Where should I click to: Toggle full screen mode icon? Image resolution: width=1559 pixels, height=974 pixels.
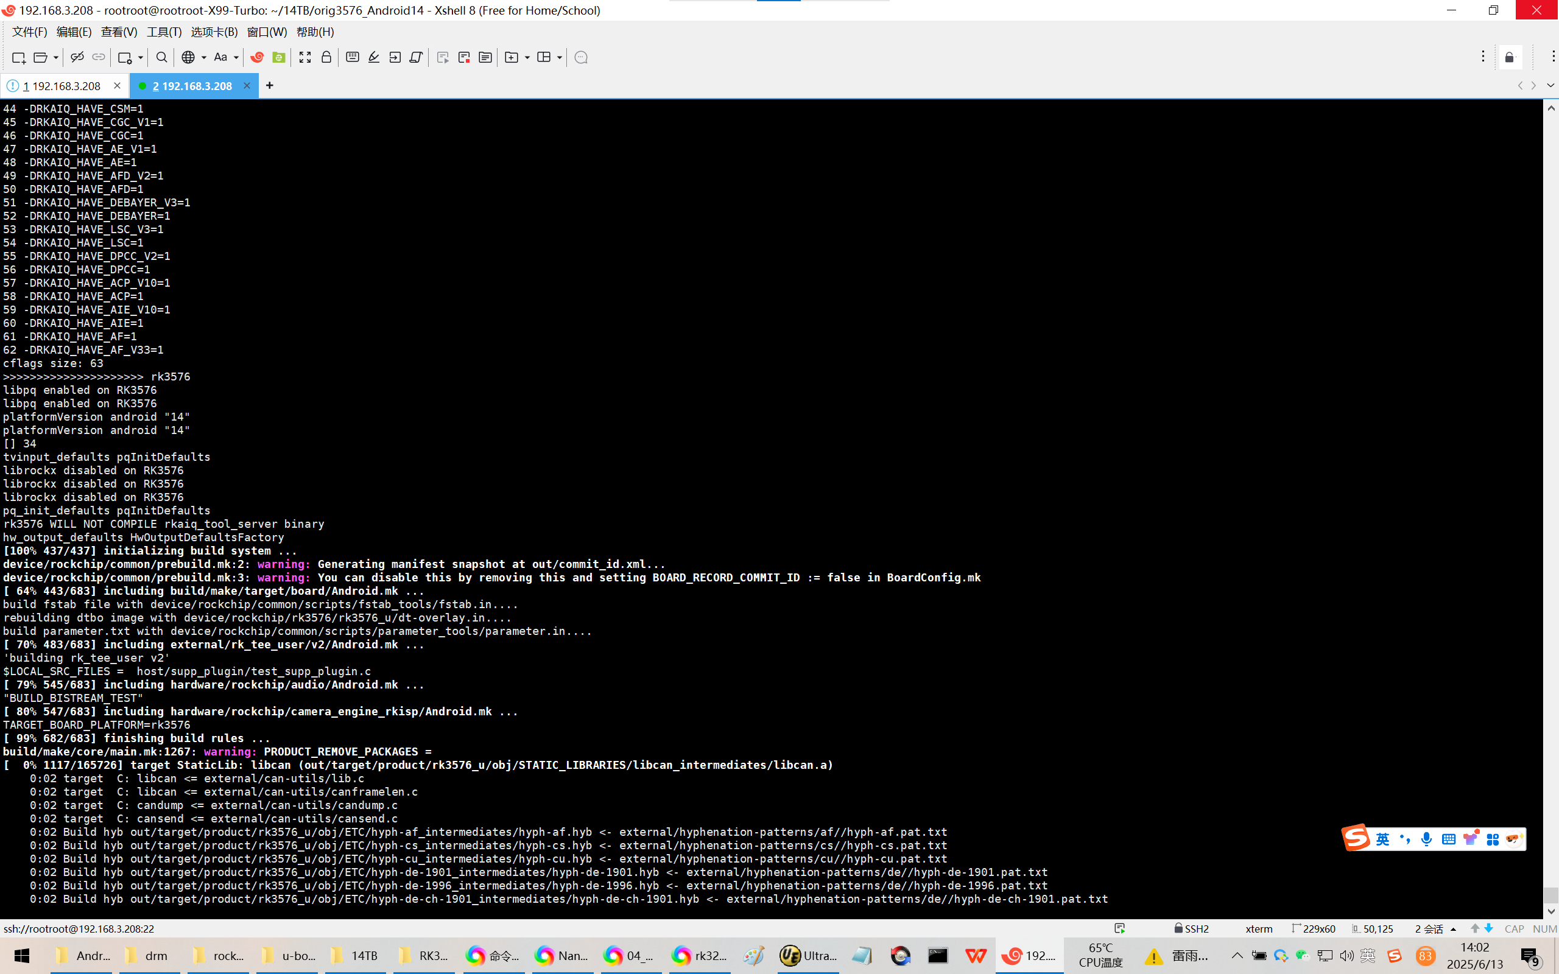[x=304, y=57]
